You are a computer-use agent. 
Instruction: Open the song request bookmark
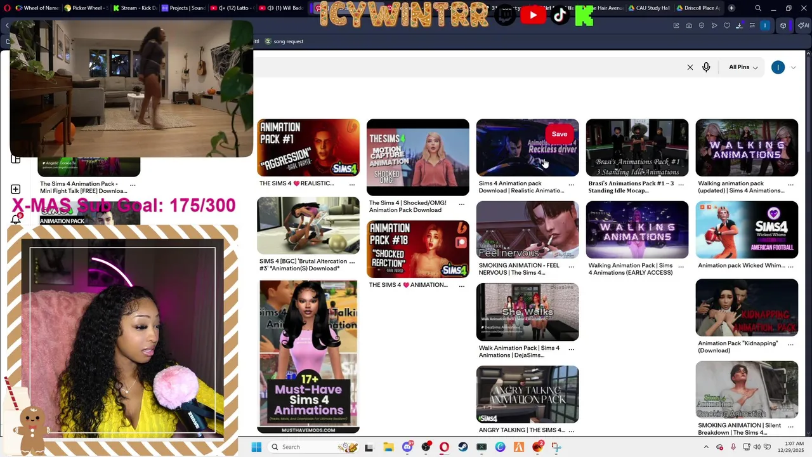[284, 41]
